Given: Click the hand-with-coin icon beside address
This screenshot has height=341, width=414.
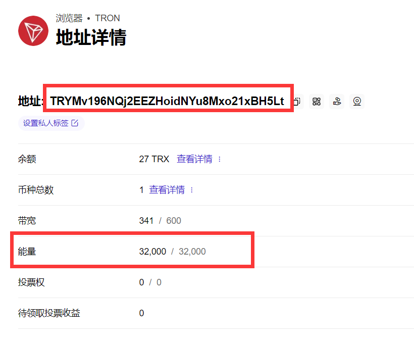Looking at the screenshot, I should (x=337, y=102).
